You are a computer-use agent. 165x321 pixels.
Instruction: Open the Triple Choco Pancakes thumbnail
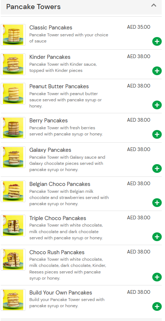point(13,225)
